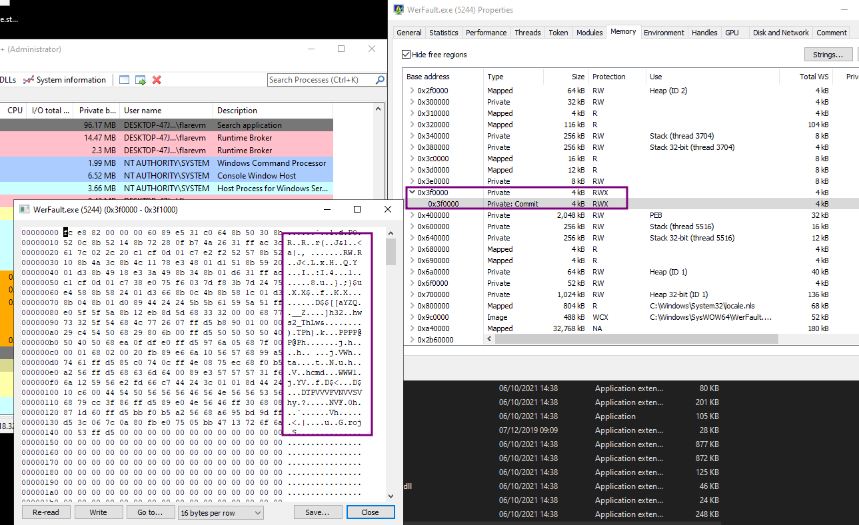Open the GPU tab
Screen dimensions: 859x525
pos(732,33)
